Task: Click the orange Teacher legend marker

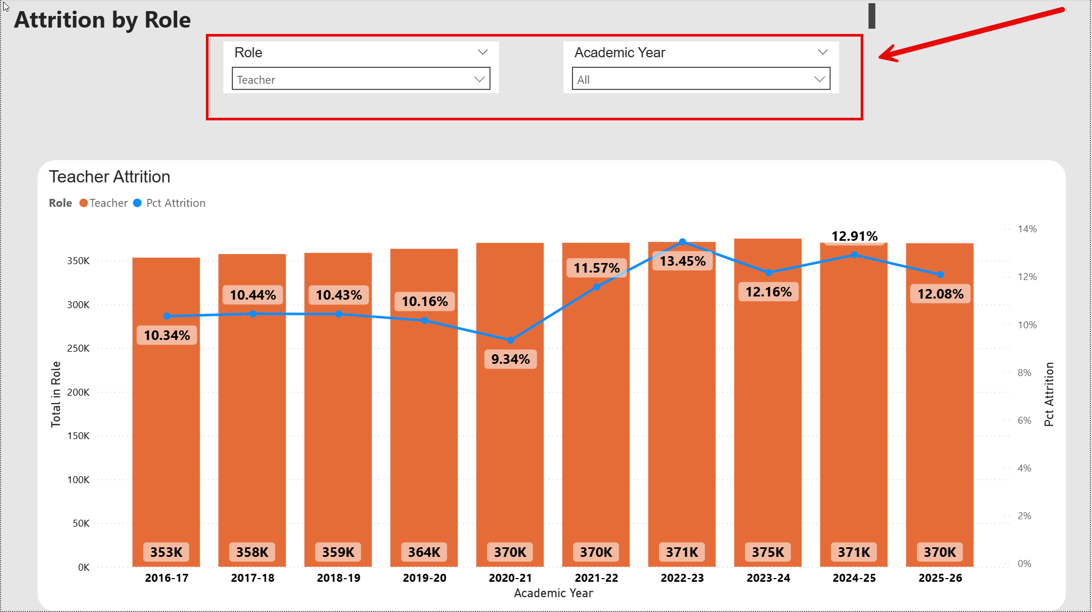Action: click(83, 203)
